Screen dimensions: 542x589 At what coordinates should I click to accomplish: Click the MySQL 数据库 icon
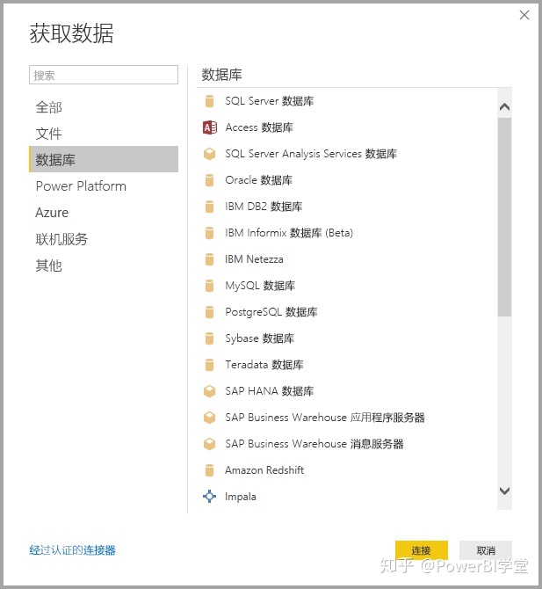tap(209, 286)
